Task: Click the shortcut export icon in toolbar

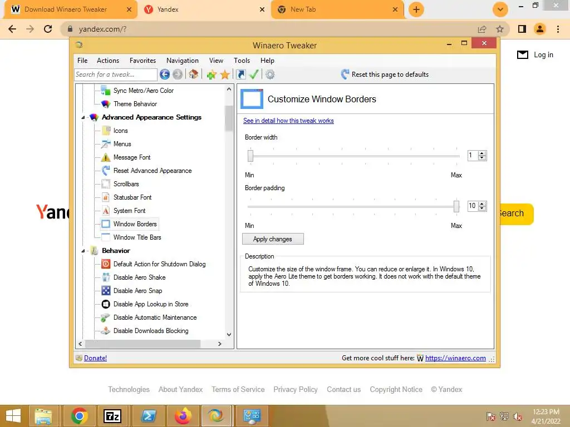Action: coord(240,75)
